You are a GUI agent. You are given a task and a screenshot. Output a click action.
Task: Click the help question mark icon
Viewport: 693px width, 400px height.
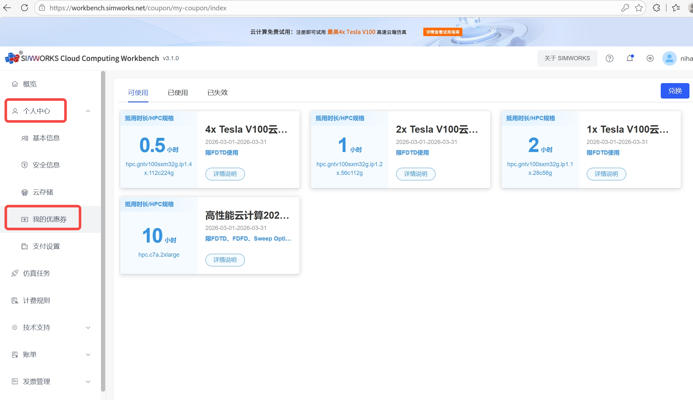(609, 58)
